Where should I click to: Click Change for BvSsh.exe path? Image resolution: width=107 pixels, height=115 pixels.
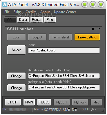tap(16, 76)
